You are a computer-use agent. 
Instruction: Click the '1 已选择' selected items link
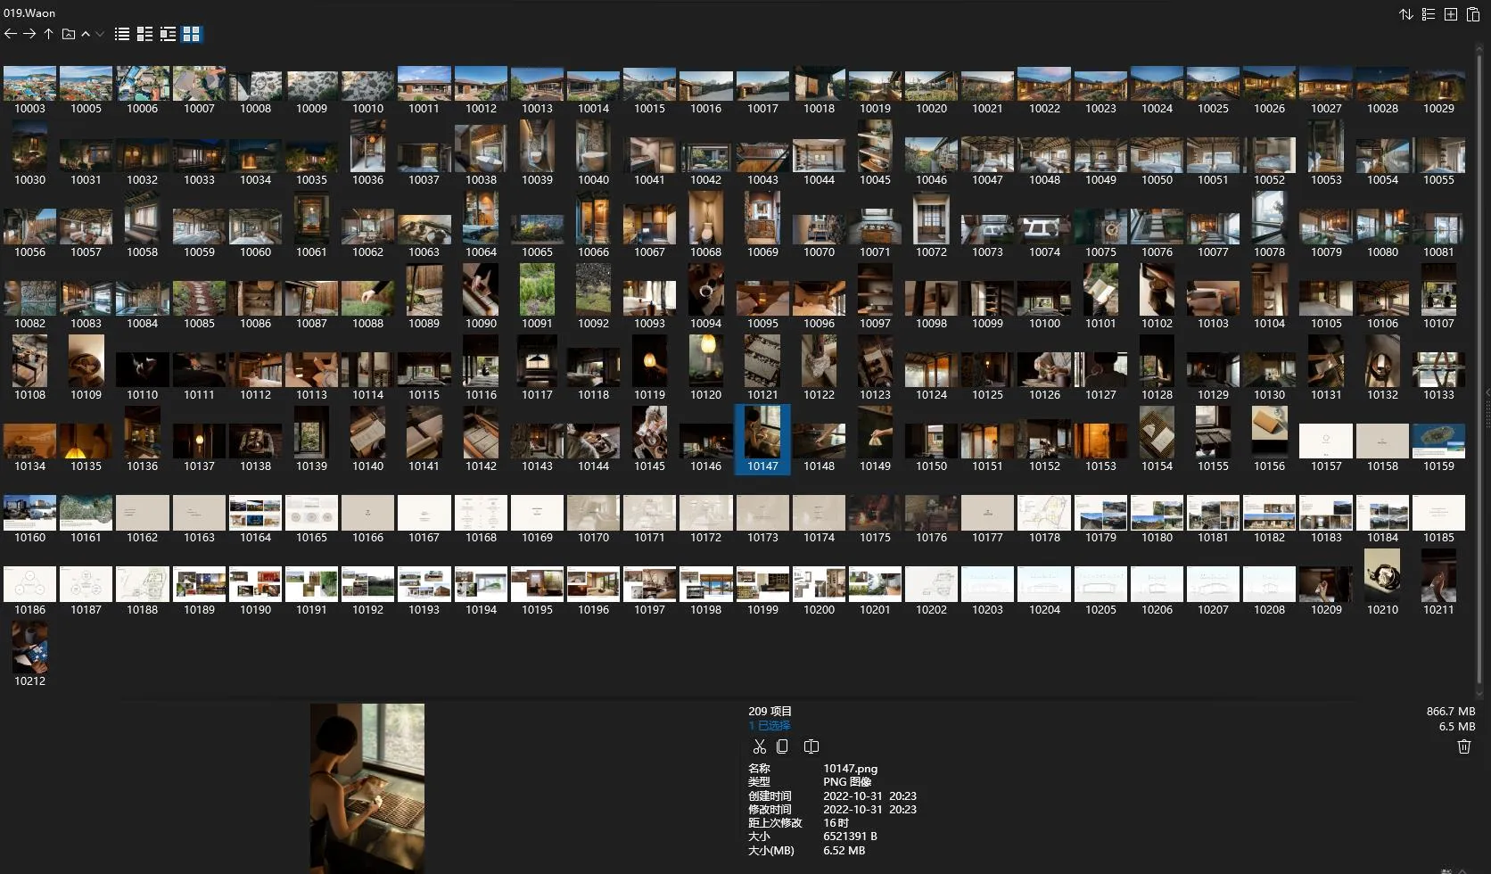pos(770,726)
